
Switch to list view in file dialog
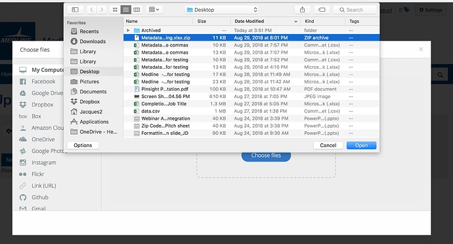tap(125, 10)
